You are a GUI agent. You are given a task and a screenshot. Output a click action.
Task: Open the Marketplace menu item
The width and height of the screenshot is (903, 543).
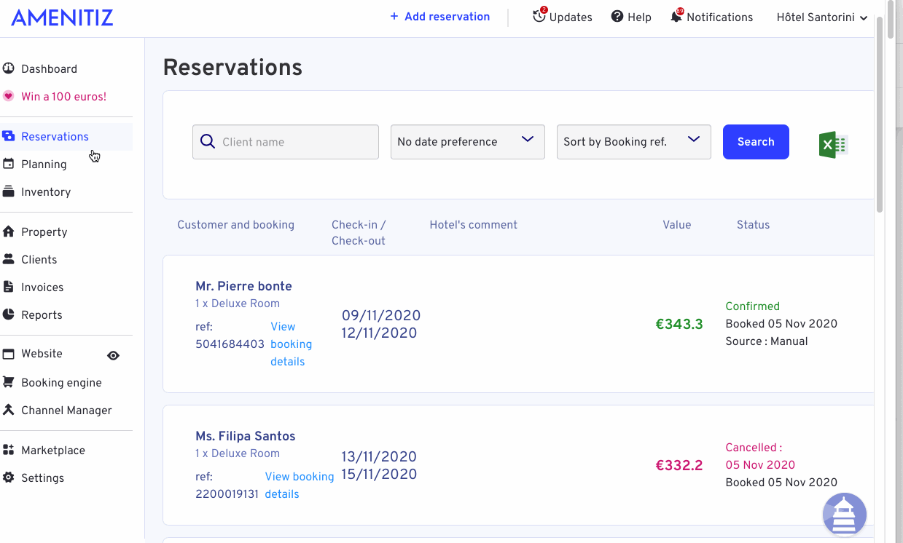53,451
